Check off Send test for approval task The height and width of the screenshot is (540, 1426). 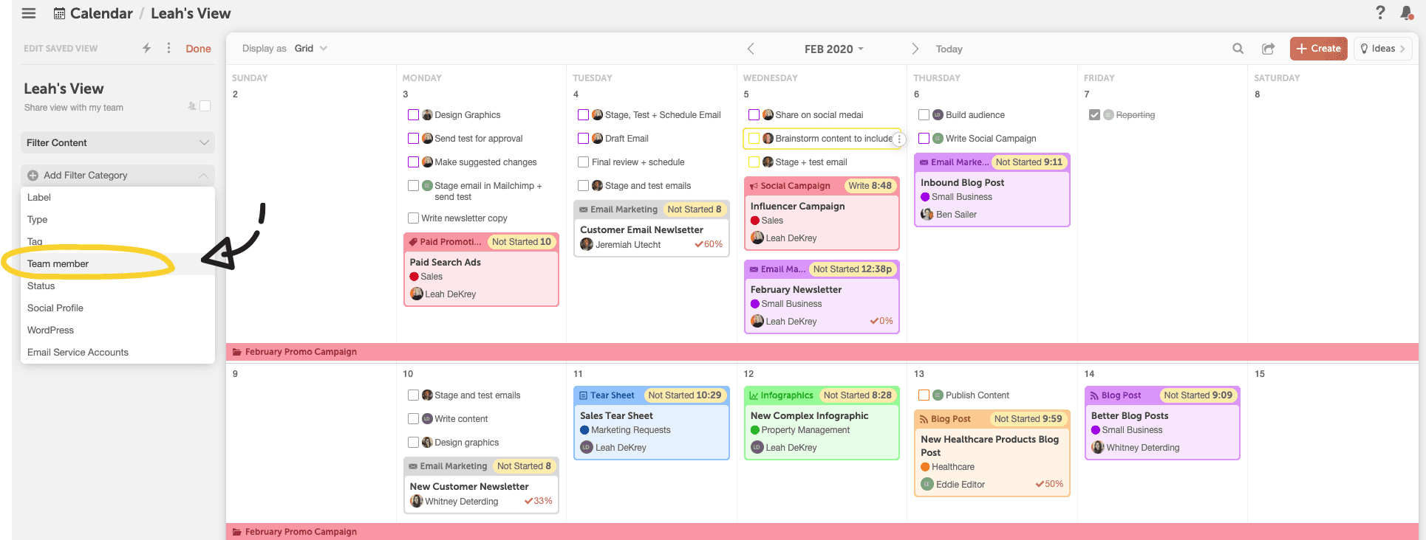(x=414, y=139)
